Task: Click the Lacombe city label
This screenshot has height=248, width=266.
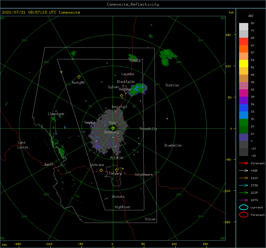Action: click(128, 74)
